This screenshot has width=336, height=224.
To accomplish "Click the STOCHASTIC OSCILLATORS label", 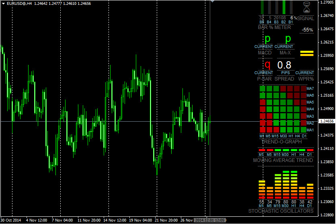I will [281, 211].
